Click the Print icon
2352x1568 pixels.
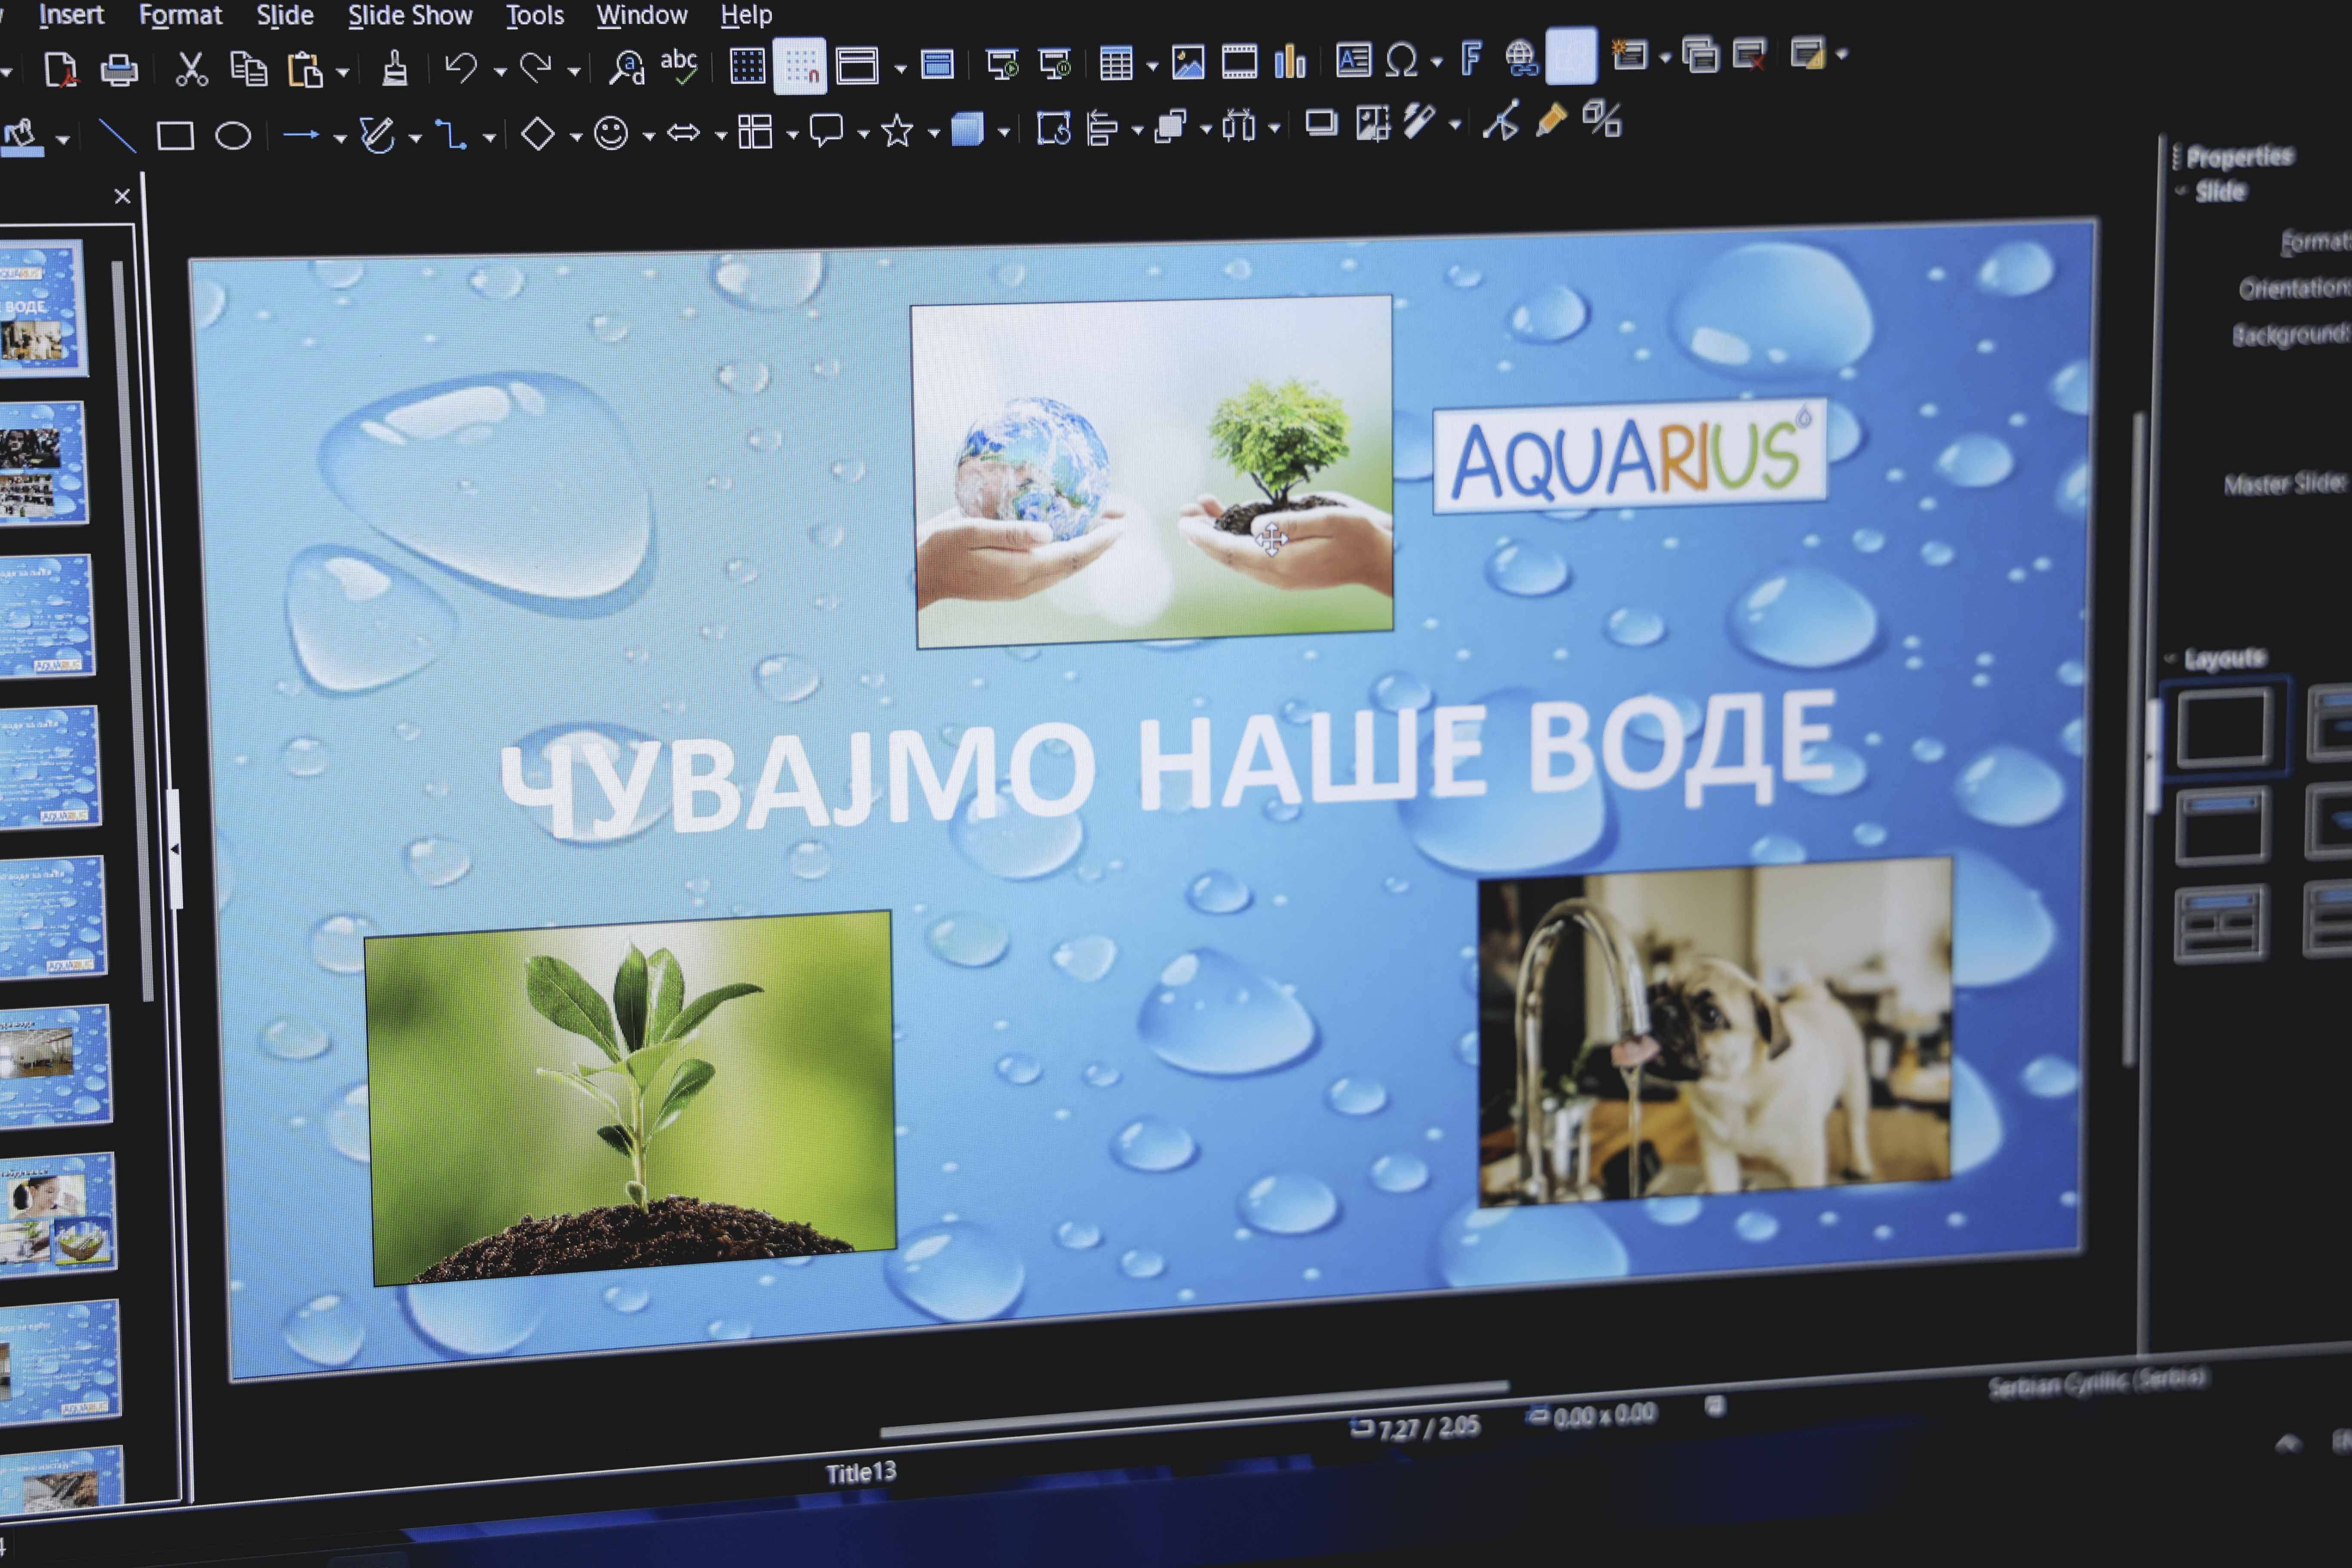coord(119,70)
